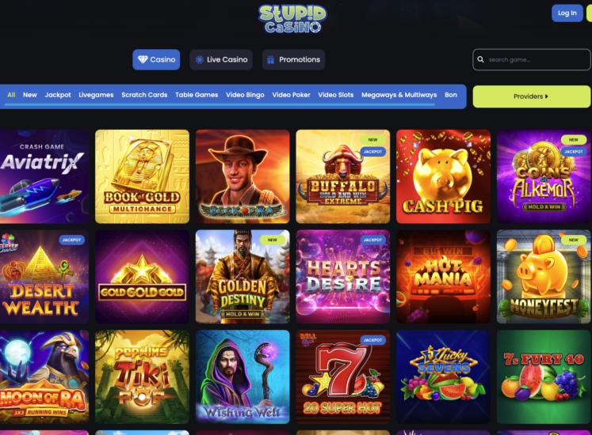Select the Jackpot category tab
This screenshot has height=435, width=592.
(x=58, y=95)
